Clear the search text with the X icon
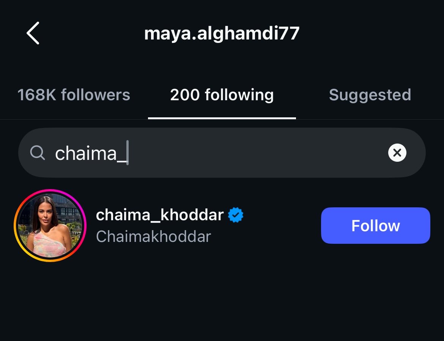444x341 pixels. pos(397,153)
